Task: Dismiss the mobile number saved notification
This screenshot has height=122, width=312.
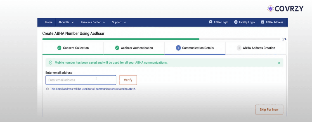Action: coord(279,63)
